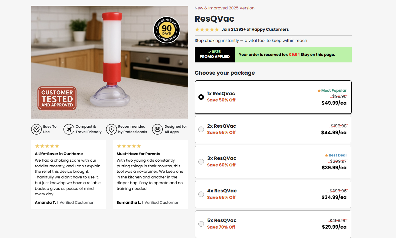396x238 pixels.
Task: Click the Compact & Travel Friendly airplane icon
Action: click(x=69, y=129)
